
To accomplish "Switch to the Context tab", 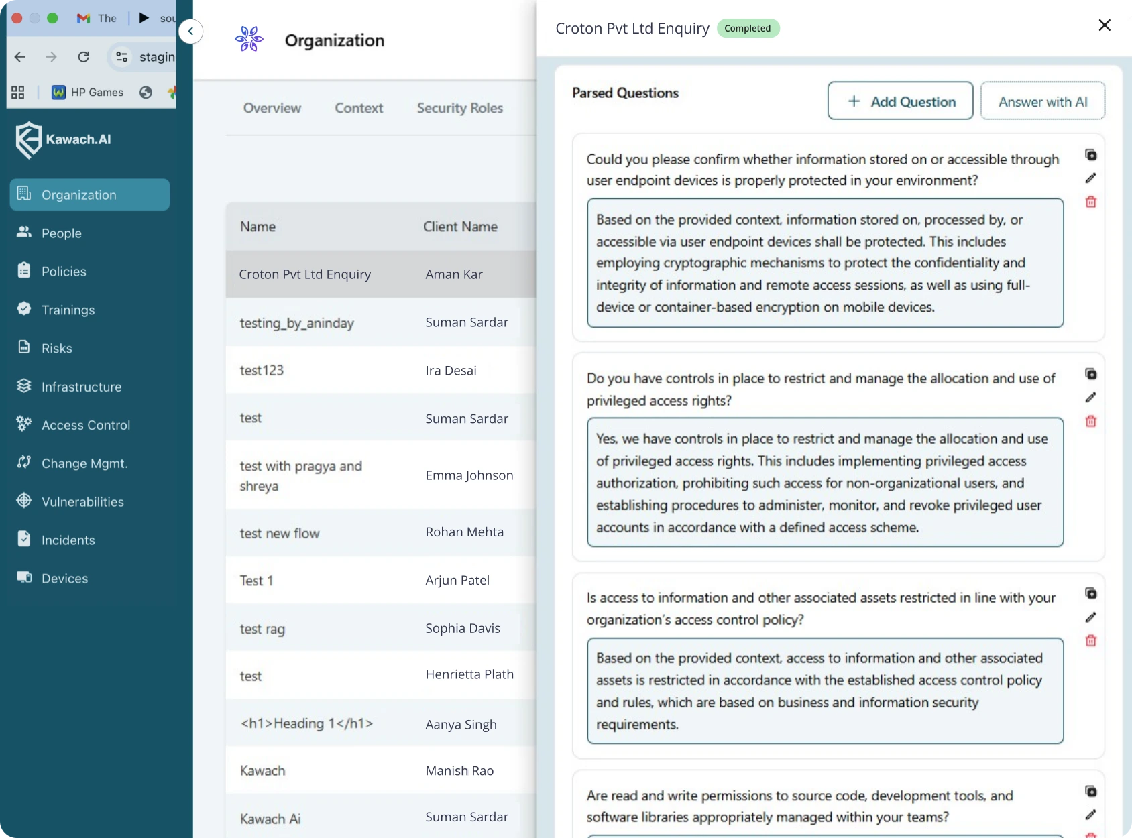I will 359,108.
